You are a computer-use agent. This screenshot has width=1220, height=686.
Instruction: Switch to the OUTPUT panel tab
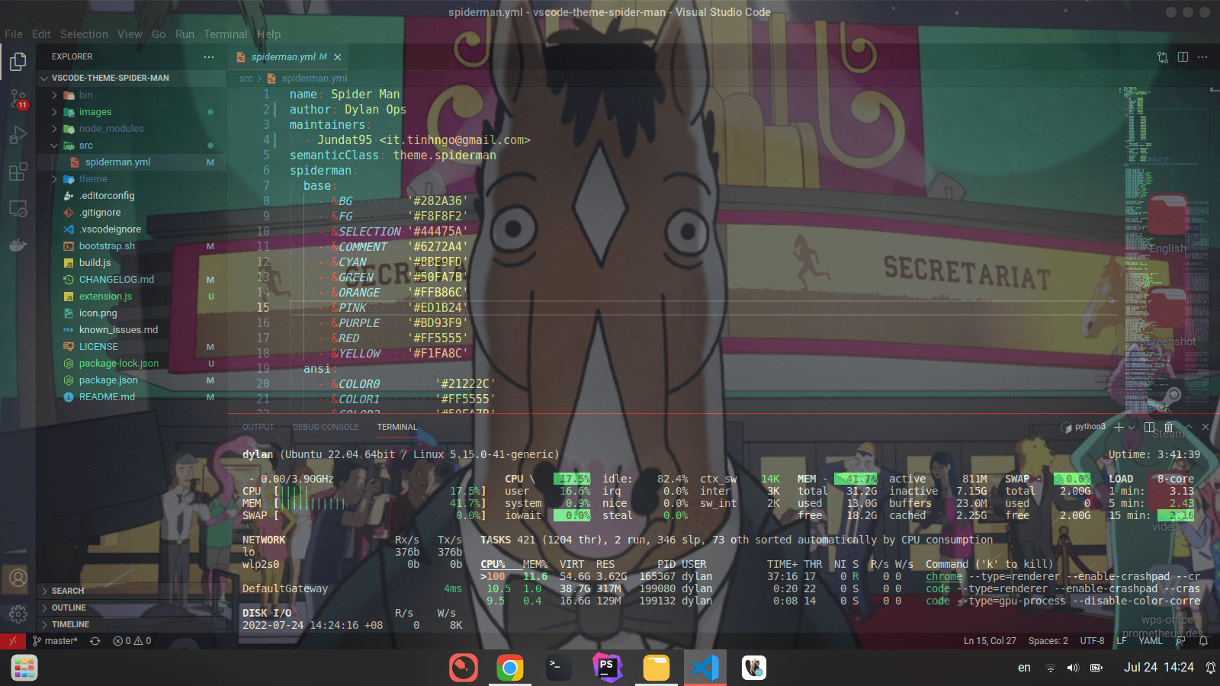258,428
